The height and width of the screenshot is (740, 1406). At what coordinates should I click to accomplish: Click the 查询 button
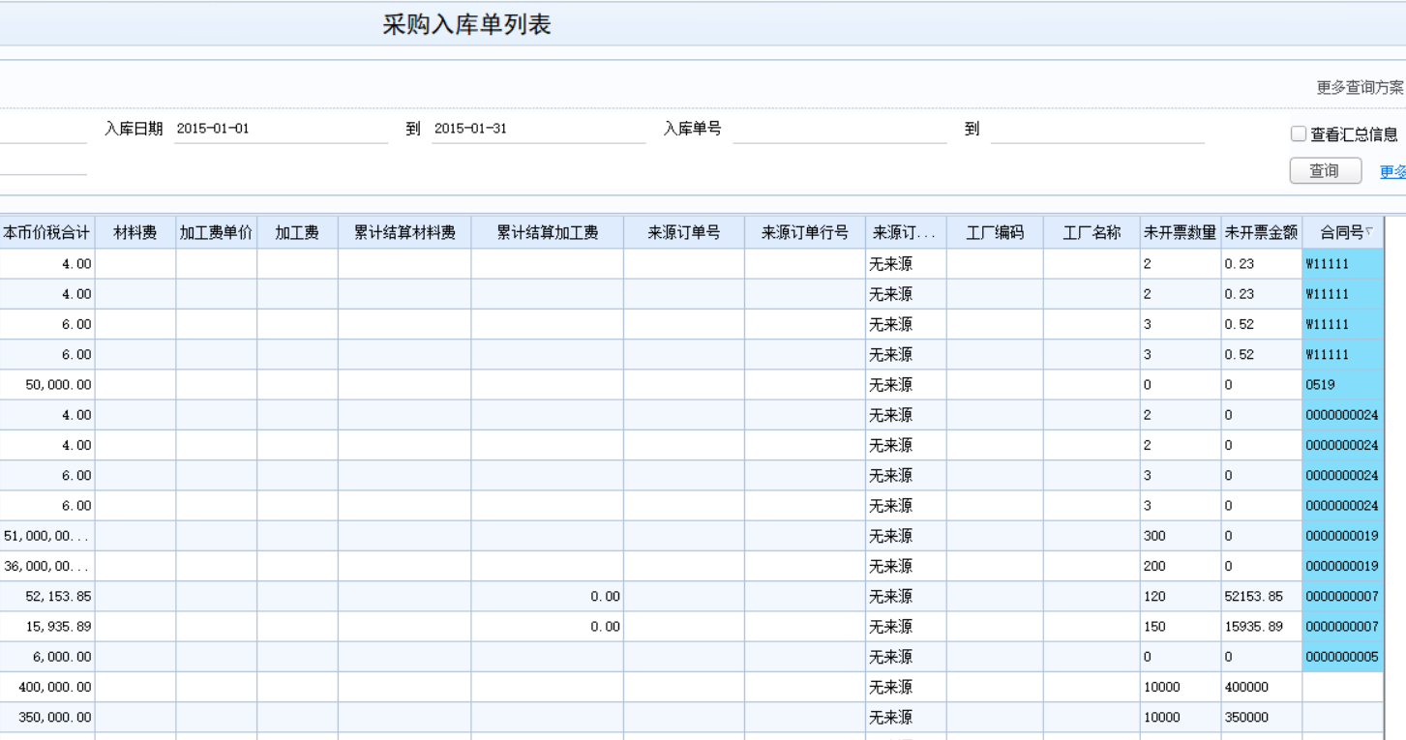click(x=1326, y=171)
